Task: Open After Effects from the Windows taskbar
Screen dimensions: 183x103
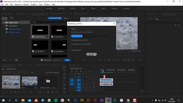Action: coord(102,100)
